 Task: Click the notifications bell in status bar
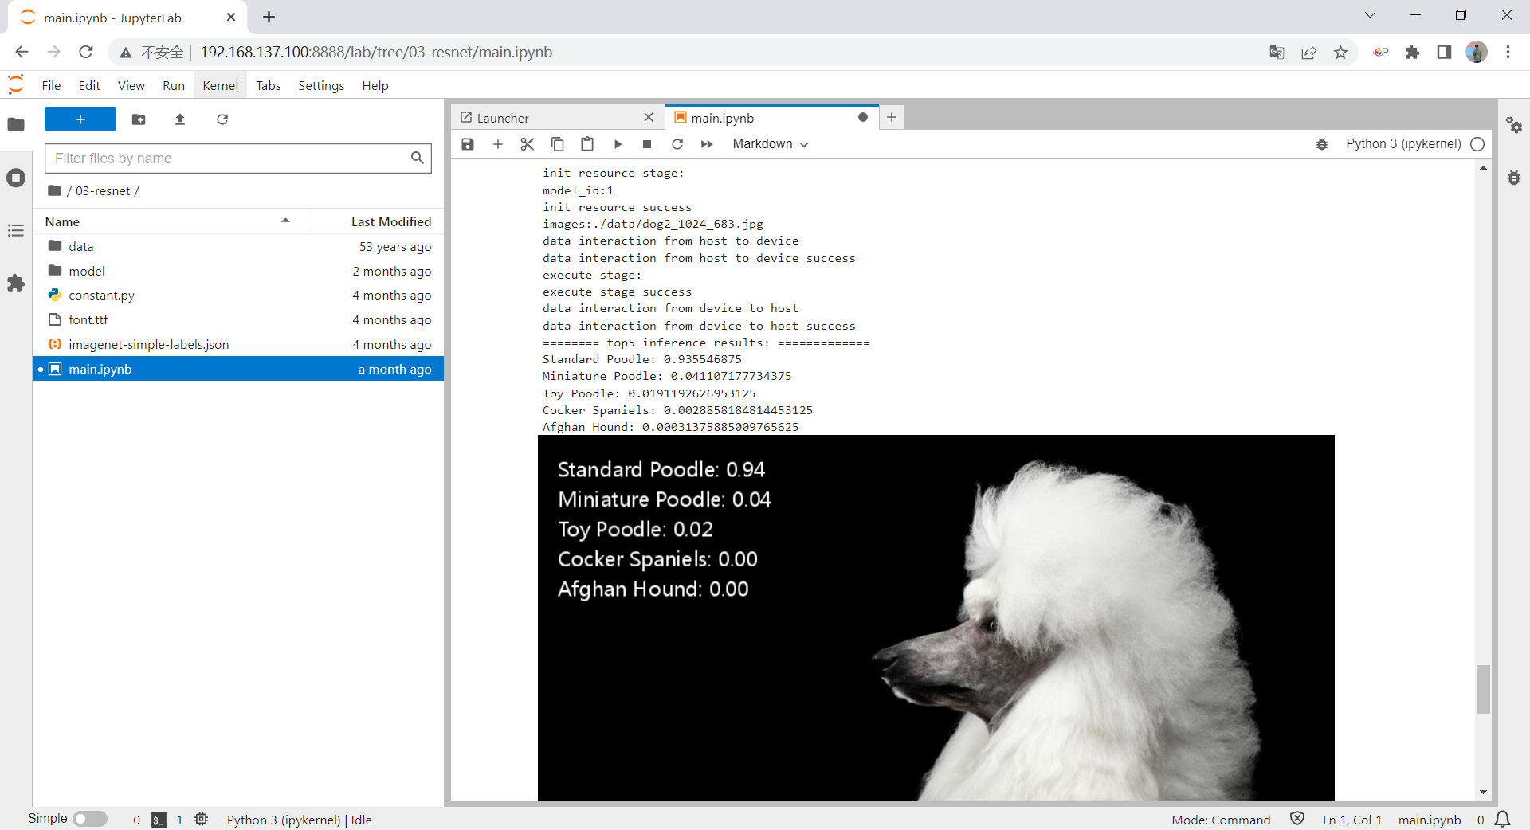[x=1503, y=820]
